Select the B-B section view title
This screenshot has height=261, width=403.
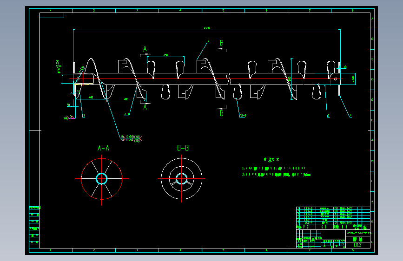[x=183, y=148]
